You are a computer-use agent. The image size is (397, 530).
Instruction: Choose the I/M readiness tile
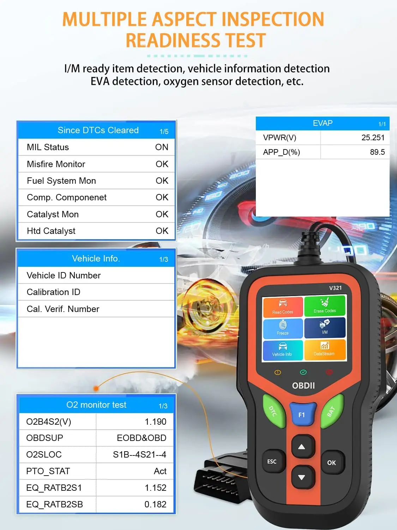click(325, 327)
